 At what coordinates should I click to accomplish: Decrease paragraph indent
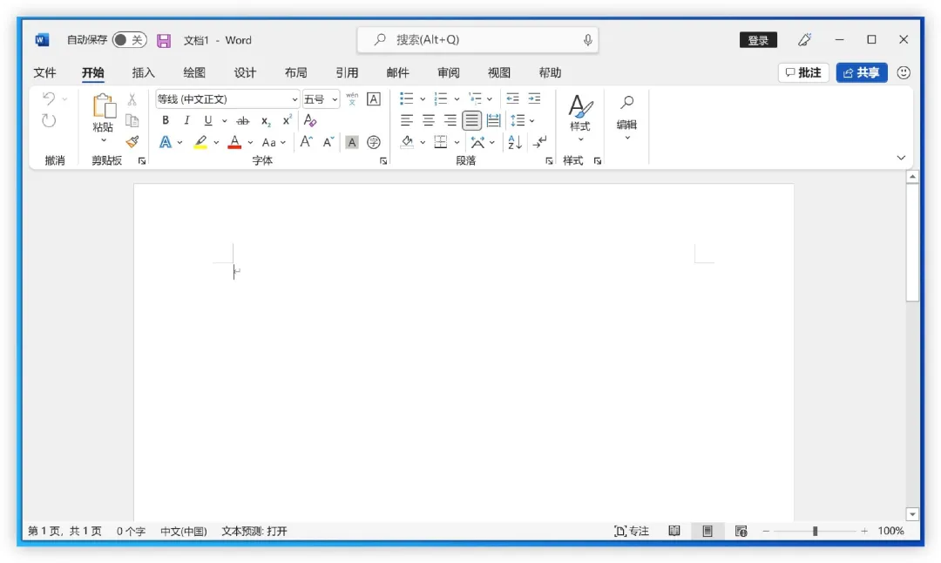click(x=512, y=98)
